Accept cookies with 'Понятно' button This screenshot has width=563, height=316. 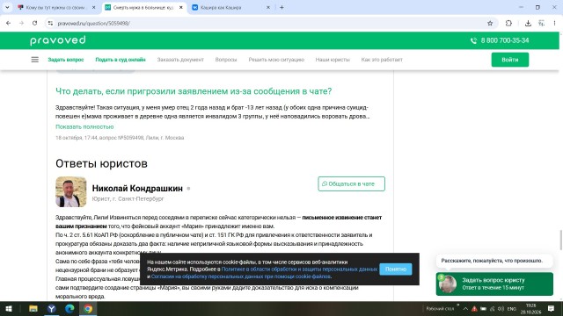[x=396, y=269]
